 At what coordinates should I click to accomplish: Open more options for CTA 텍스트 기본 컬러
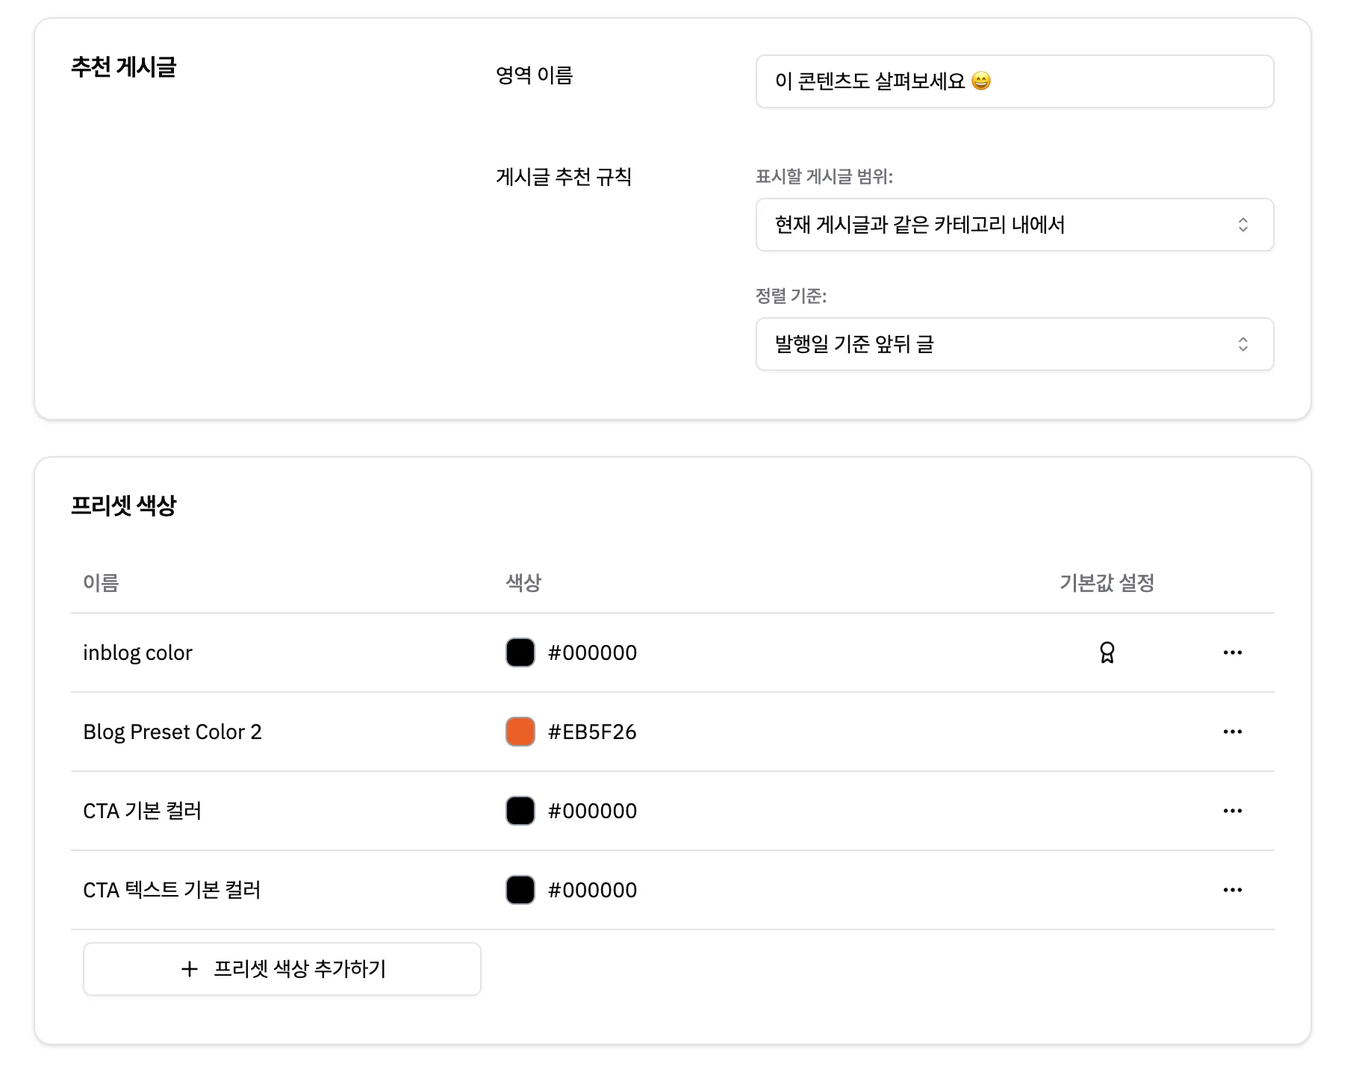click(x=1232, y=890)
